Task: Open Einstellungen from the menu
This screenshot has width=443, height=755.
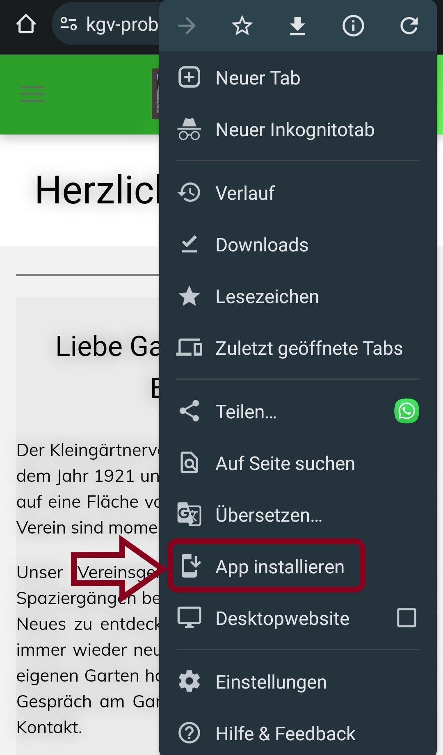Action: 298,682
